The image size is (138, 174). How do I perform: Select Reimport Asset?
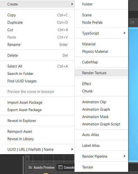point(37,132)
